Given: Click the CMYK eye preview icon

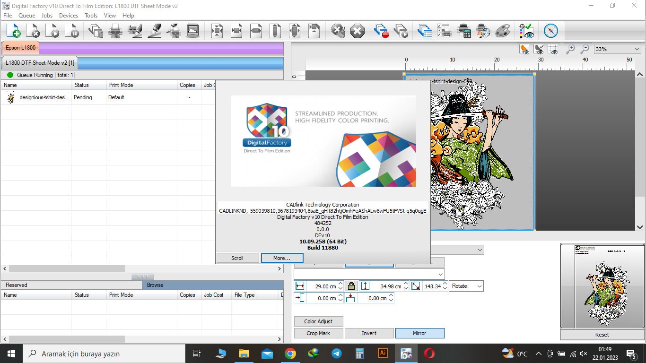Looking at the screenshot, I should pos(526,31).
